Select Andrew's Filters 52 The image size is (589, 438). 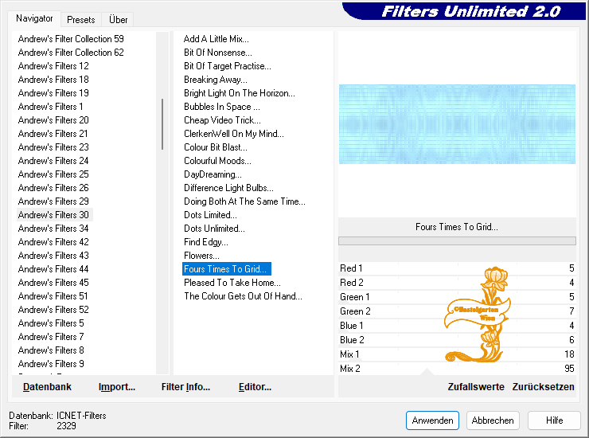[53, 310]
